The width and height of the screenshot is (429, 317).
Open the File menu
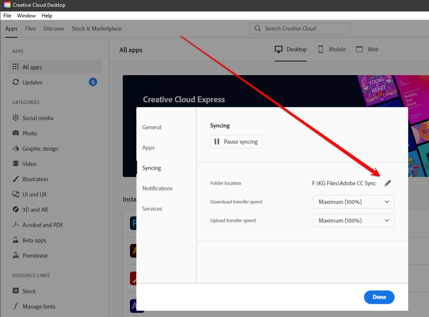[7, 16]
